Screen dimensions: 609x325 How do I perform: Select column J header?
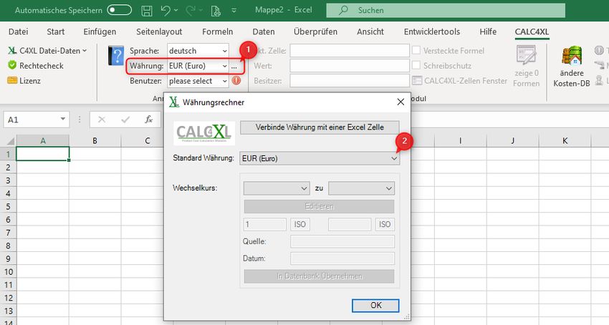click(x=513, y=140)
